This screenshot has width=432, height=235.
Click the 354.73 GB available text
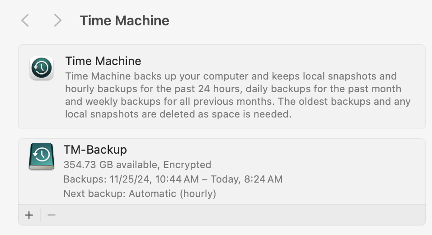(112, 164)
